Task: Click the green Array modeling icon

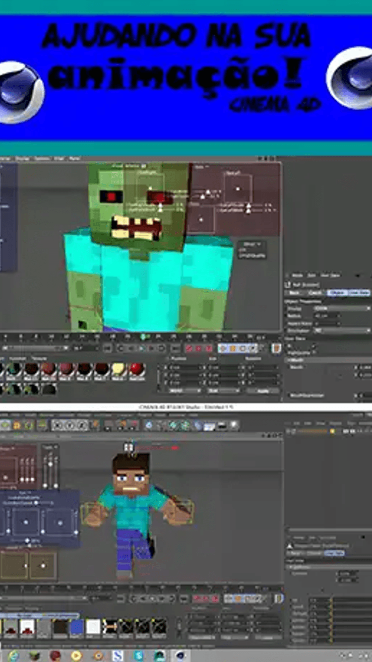Action: pos(185,426)
